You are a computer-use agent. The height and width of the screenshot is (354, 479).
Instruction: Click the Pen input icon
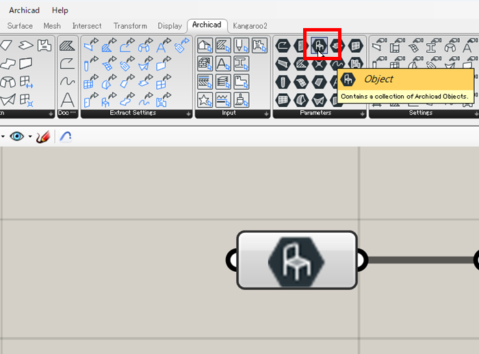point(242,46)
